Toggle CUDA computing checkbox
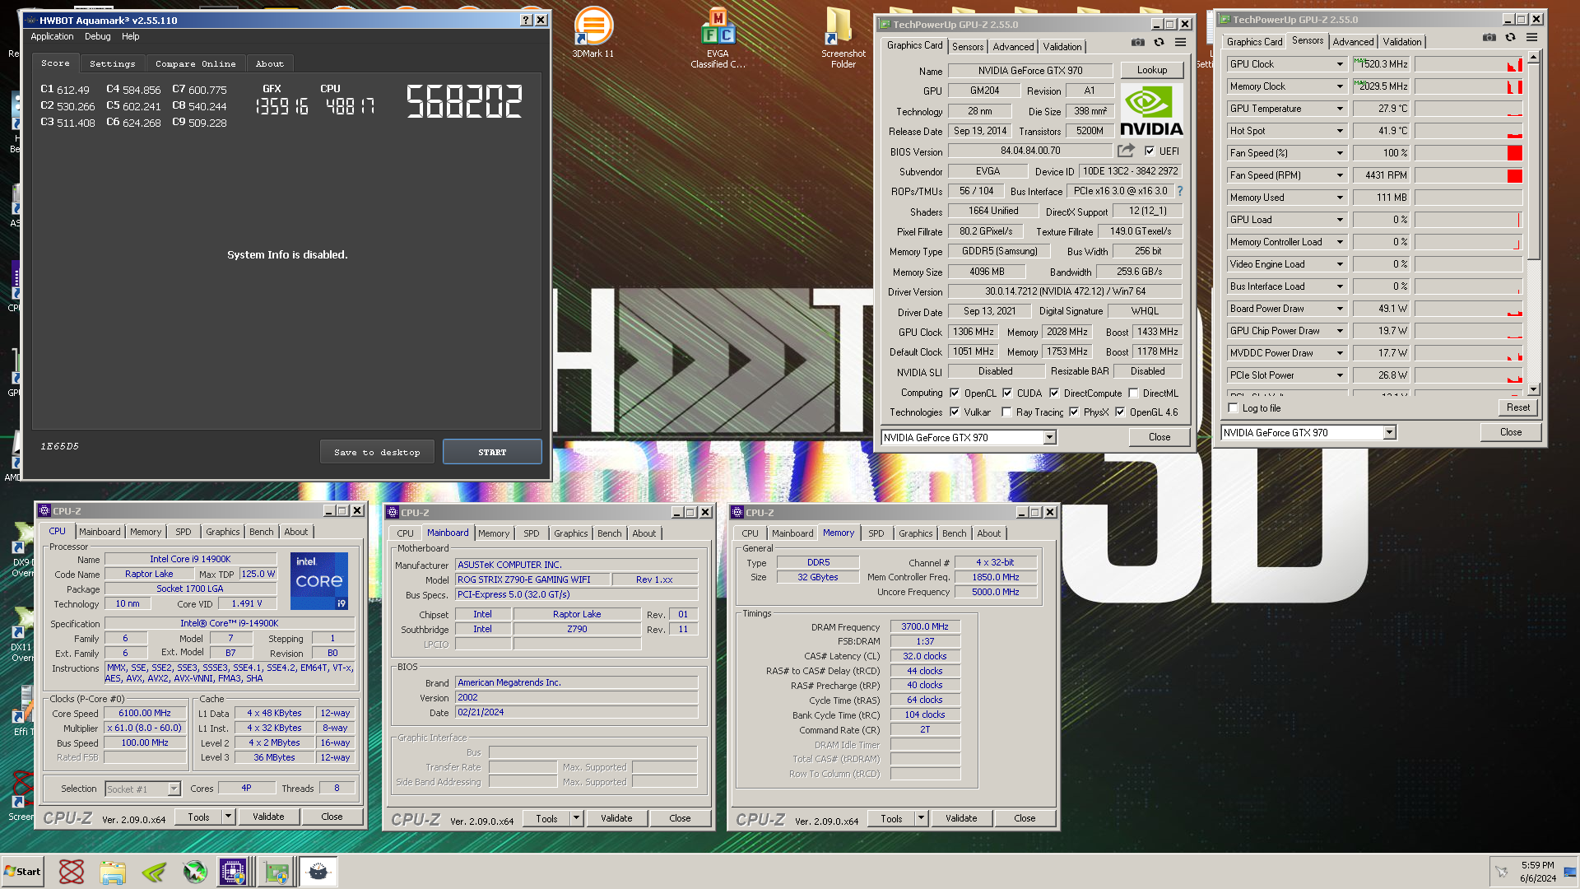This screenshot has height=889, width=1580. click(1007, 393)
